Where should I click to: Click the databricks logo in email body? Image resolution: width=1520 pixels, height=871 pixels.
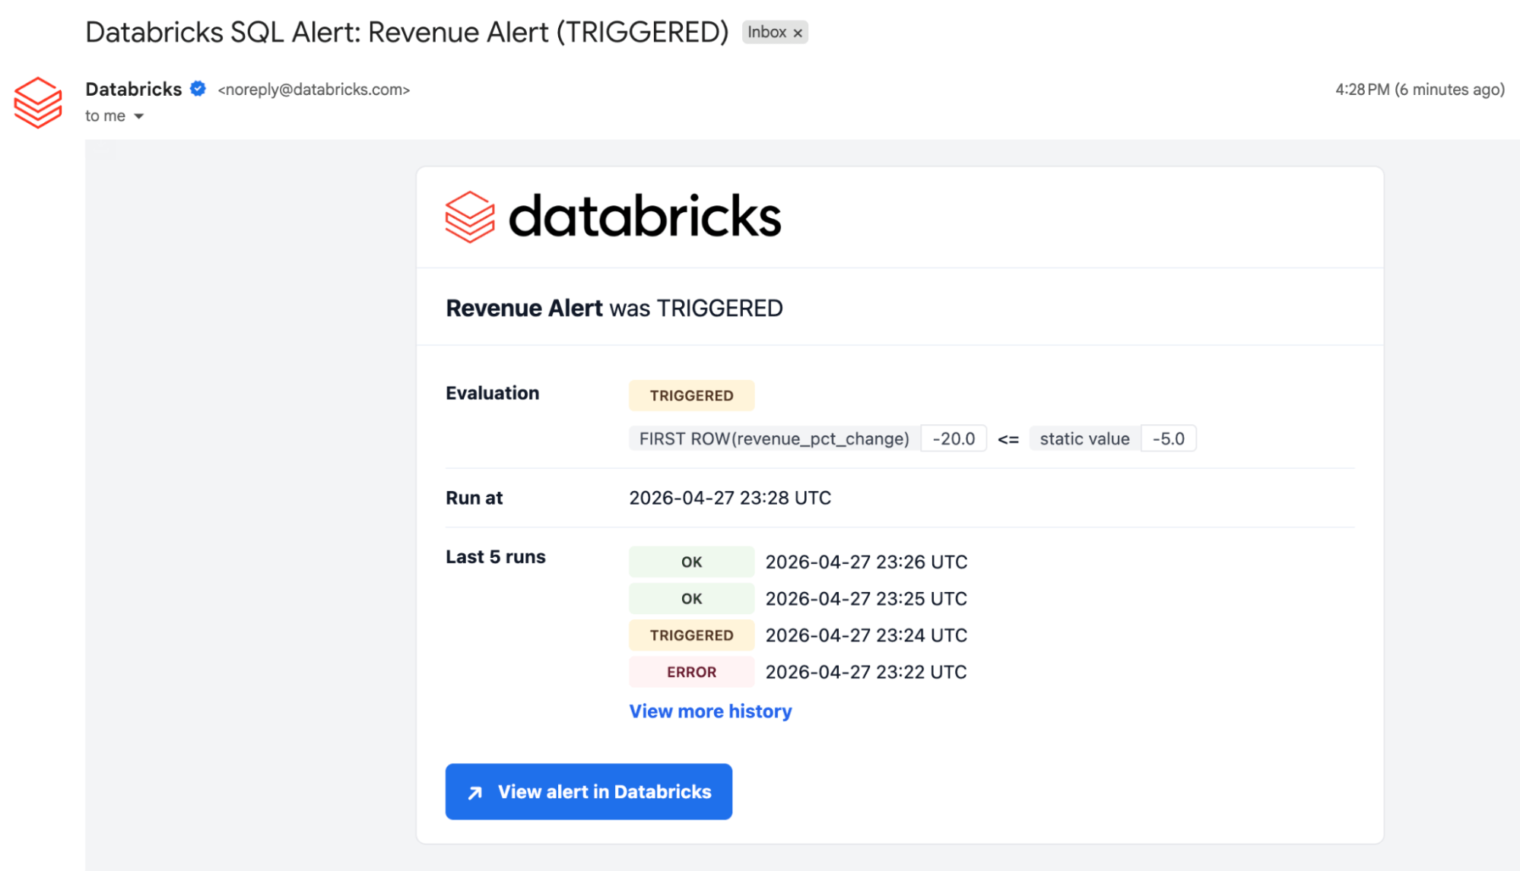613,217
